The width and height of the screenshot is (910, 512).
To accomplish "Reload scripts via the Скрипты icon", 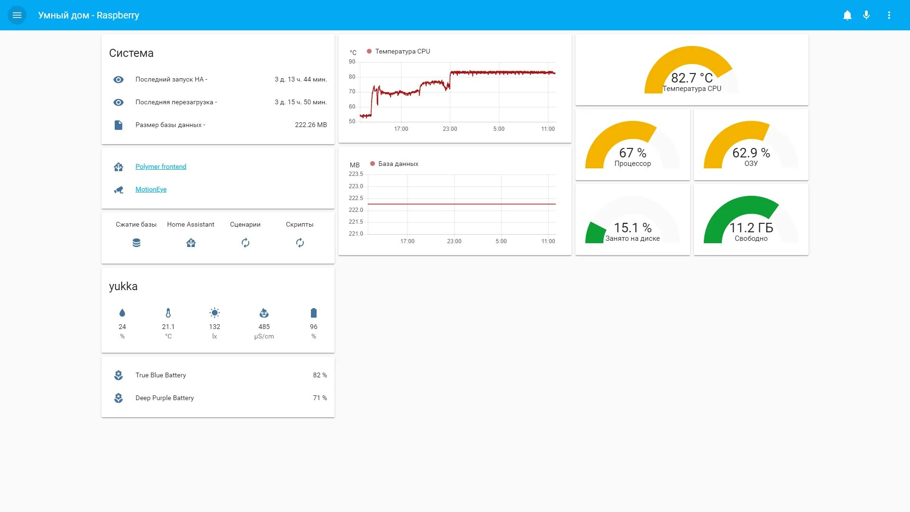I will pos(300,243).
